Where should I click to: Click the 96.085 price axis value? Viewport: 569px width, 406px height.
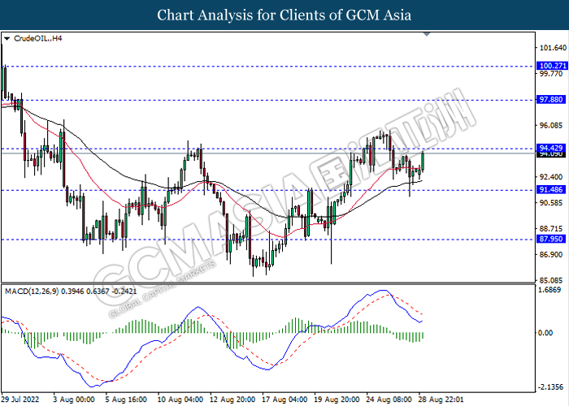pyautogui.click(x=551, y=125)
